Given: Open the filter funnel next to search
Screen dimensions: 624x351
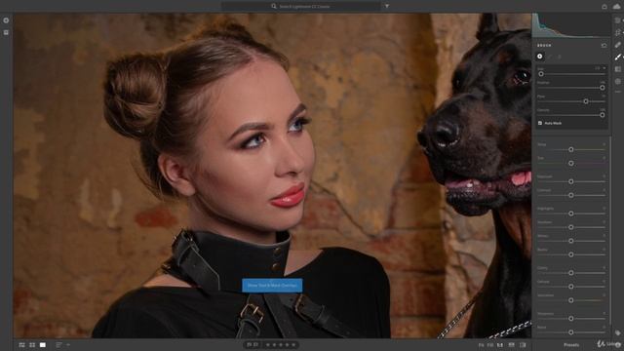Looking at the screenshot, I should pyautogui.click(x=387, y=6).
